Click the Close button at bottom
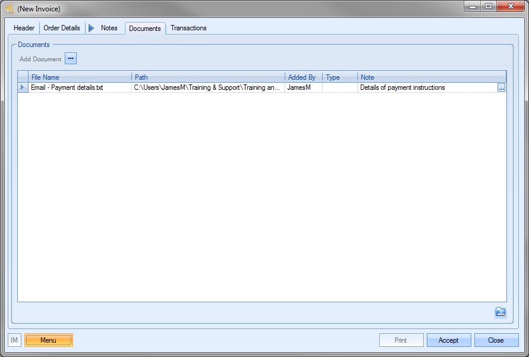Viewport: 529px width, 357px height. click(x=496, y=340)
